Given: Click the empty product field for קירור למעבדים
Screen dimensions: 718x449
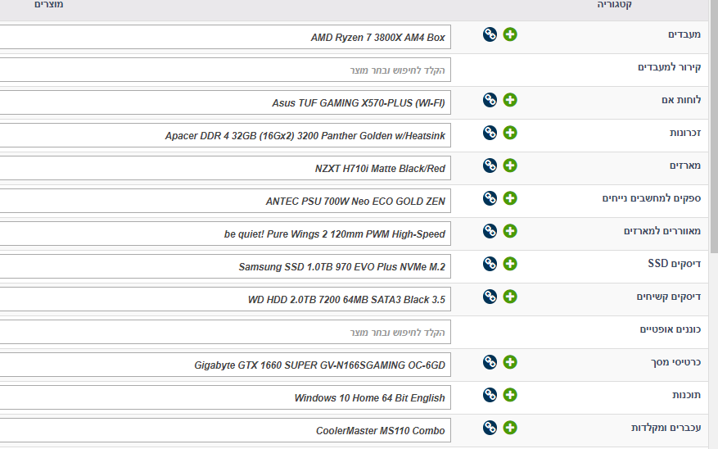Looking at the screenshot, I should pos(225,70).
